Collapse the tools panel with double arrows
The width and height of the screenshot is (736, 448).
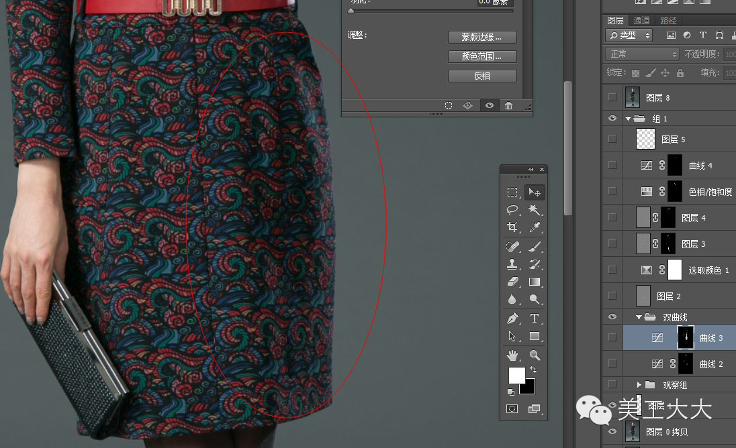531,169
